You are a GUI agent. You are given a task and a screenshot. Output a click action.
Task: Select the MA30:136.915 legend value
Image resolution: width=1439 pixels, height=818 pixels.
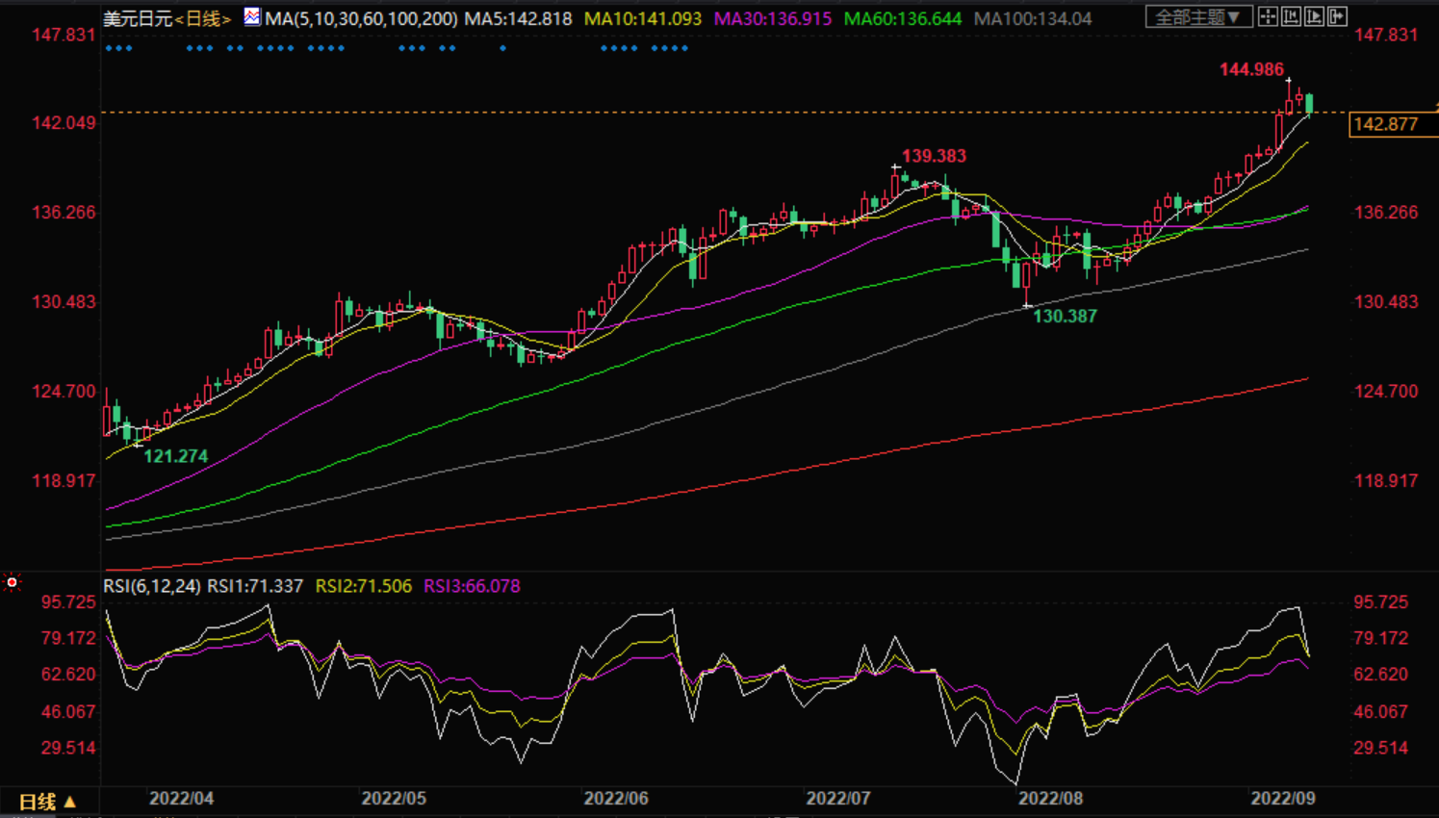pos(773,18)
